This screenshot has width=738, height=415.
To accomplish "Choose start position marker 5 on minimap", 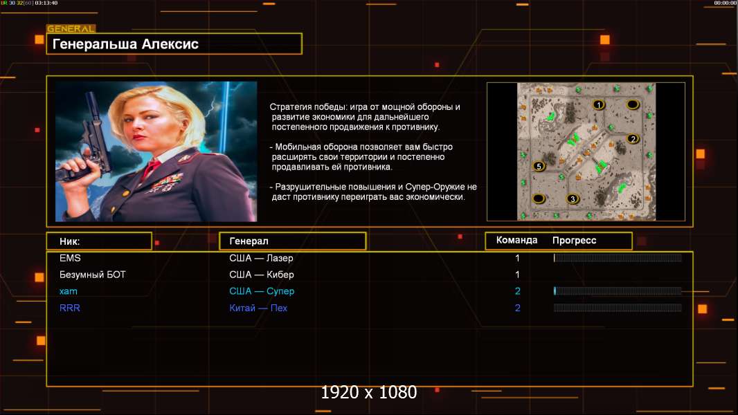I will tap(539, 166).
